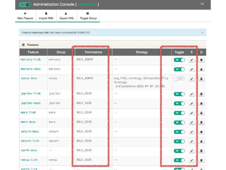Viewport: 226px width, 170px height.
Task: Delete the mars-link feature with trash icon
Action: 201,113
